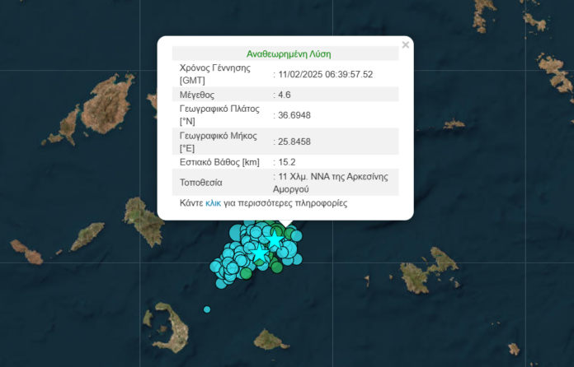The width and height of the screenshot is (574, 367).
Task: Select the upper-right cyan star epicenter marker
Action: [274, 240]
